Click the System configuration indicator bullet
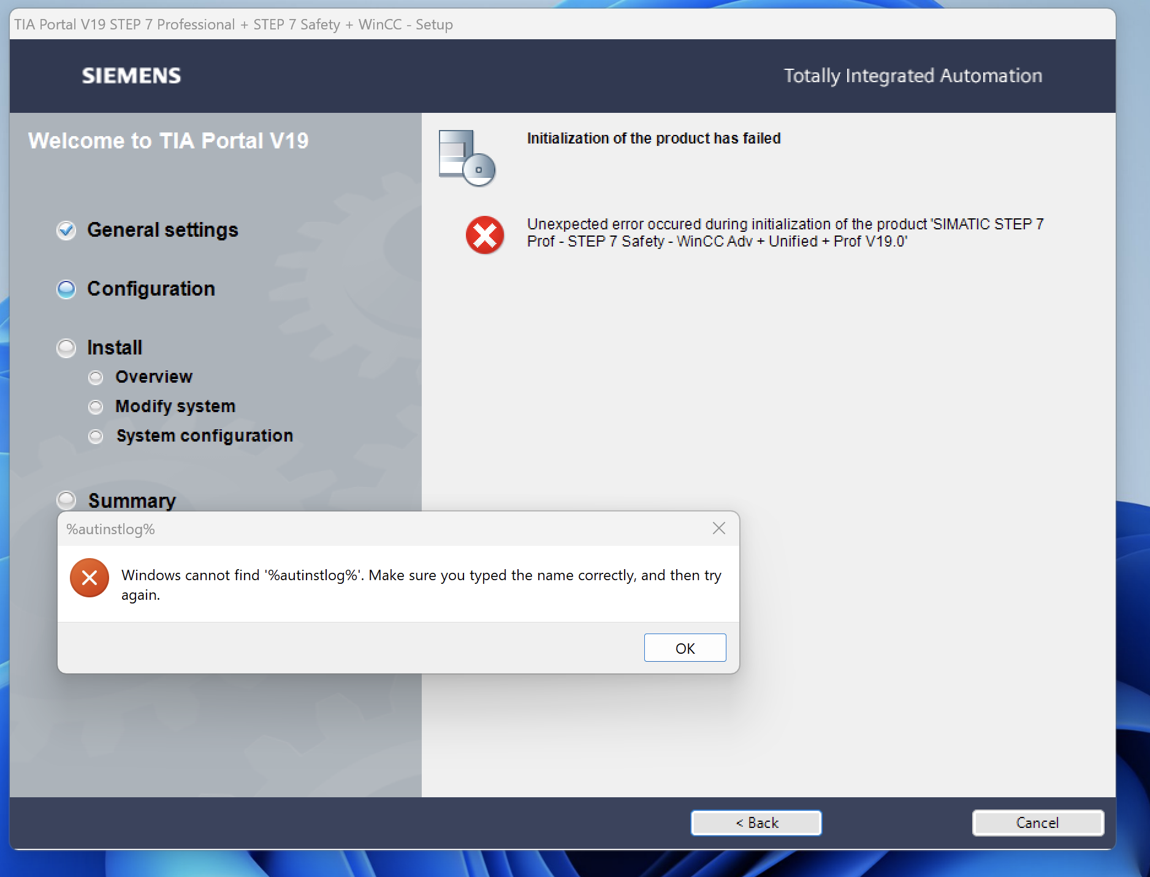1150x877 pixels. pyautogui.click(x=96, y=436)
